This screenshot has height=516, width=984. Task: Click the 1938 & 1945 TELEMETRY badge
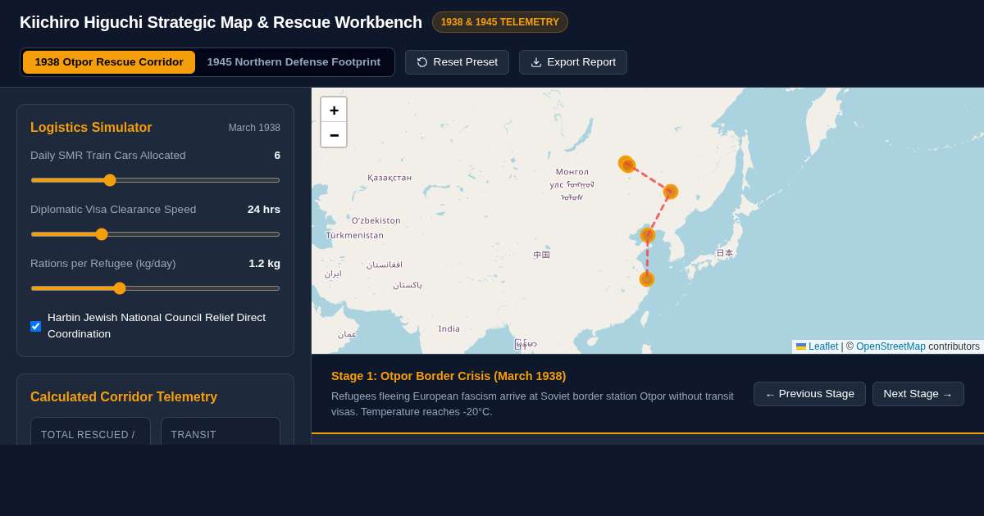pyautogui.click(x=500, y=22)
